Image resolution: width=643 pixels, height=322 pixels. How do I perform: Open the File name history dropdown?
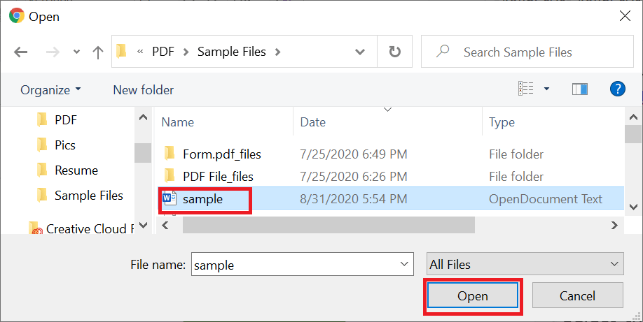(x=404, y=264)
